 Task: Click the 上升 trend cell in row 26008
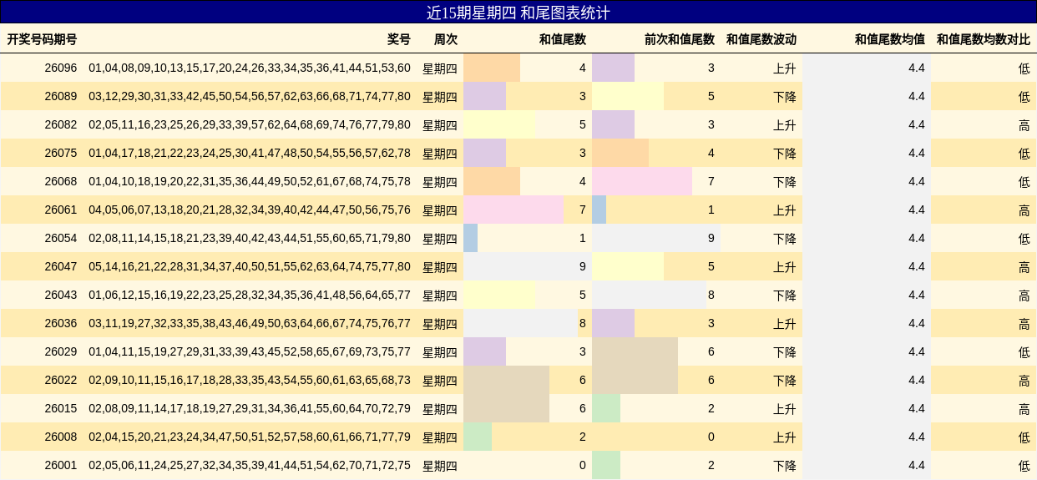(x=785, y=437)
